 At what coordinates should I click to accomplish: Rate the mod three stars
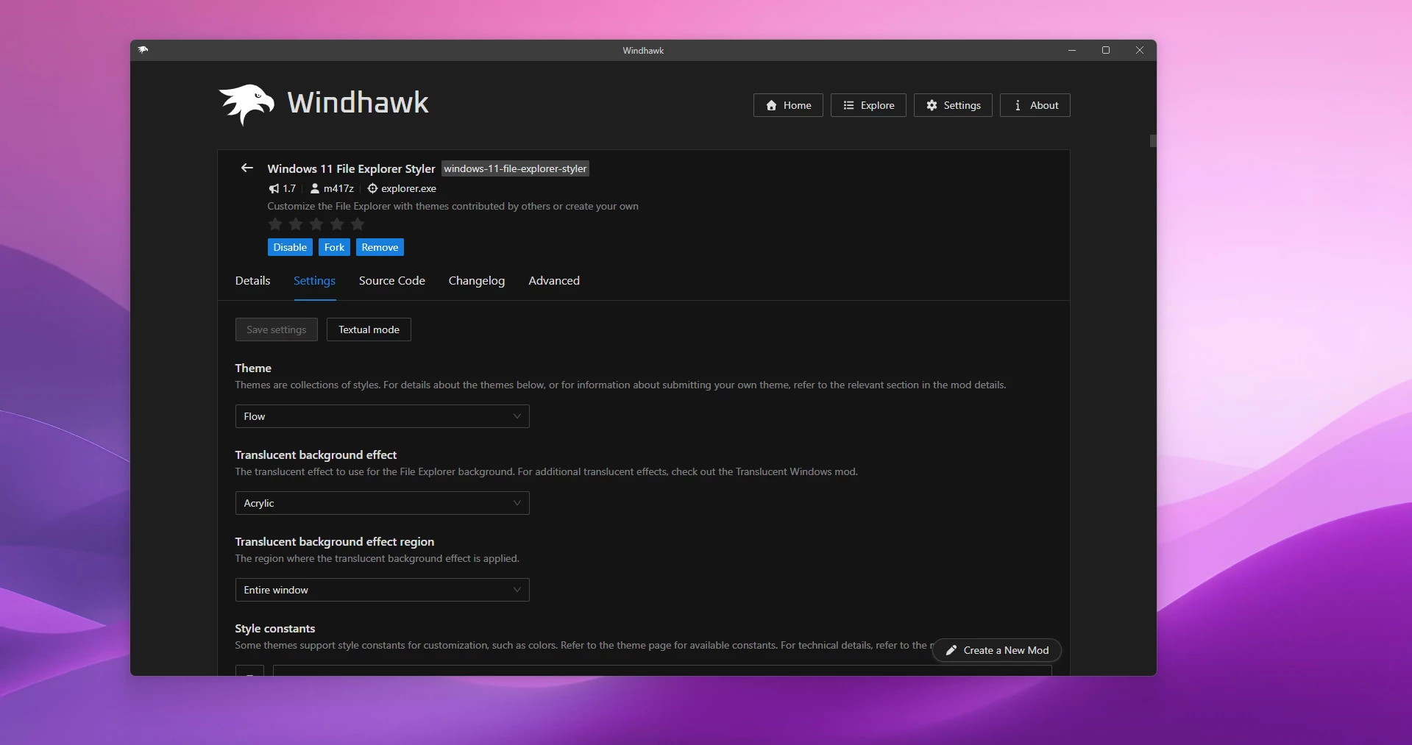pyautogui.click(x=316, y=224)
